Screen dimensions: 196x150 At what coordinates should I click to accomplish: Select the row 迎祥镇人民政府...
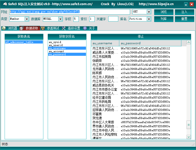pos(139,110)
